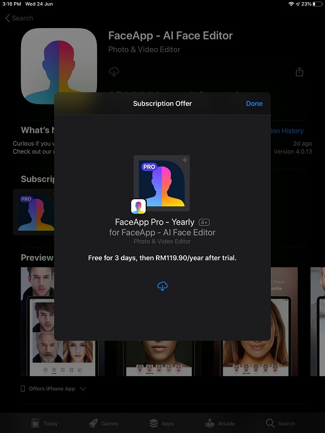The width and height of the screenshot is (325, 433).
Task: Open FaceApp Pro Yearly artwork in dialog
Action: tap(161, 183)
